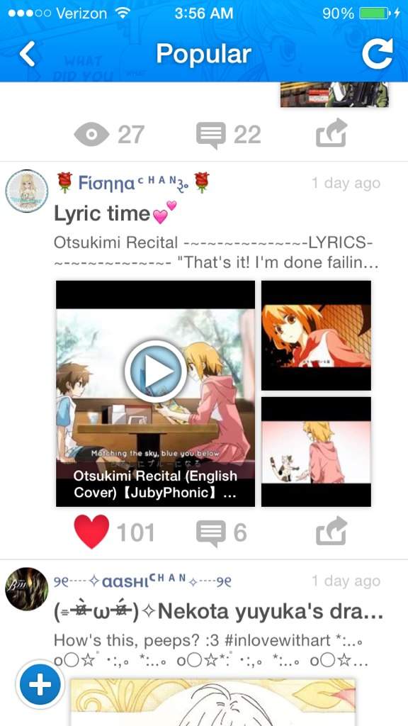Open Aashi Chan's profile avatar

(x=26, y=589)
